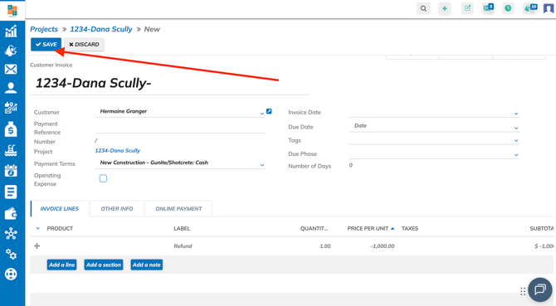The width and height of the screenshot is (556, 306).
Task: Expand the column options chevron beside PRODUCT
Action: click(x=37, y=228)
